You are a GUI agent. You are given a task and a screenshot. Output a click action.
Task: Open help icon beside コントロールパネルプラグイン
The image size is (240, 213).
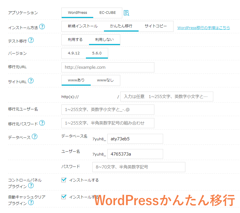[31, 185]
